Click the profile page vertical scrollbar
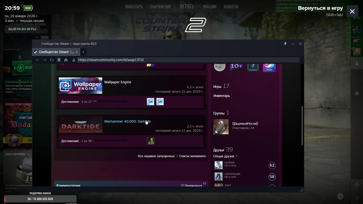The height and width of the screenshot is (204, 363). (302, 126)
